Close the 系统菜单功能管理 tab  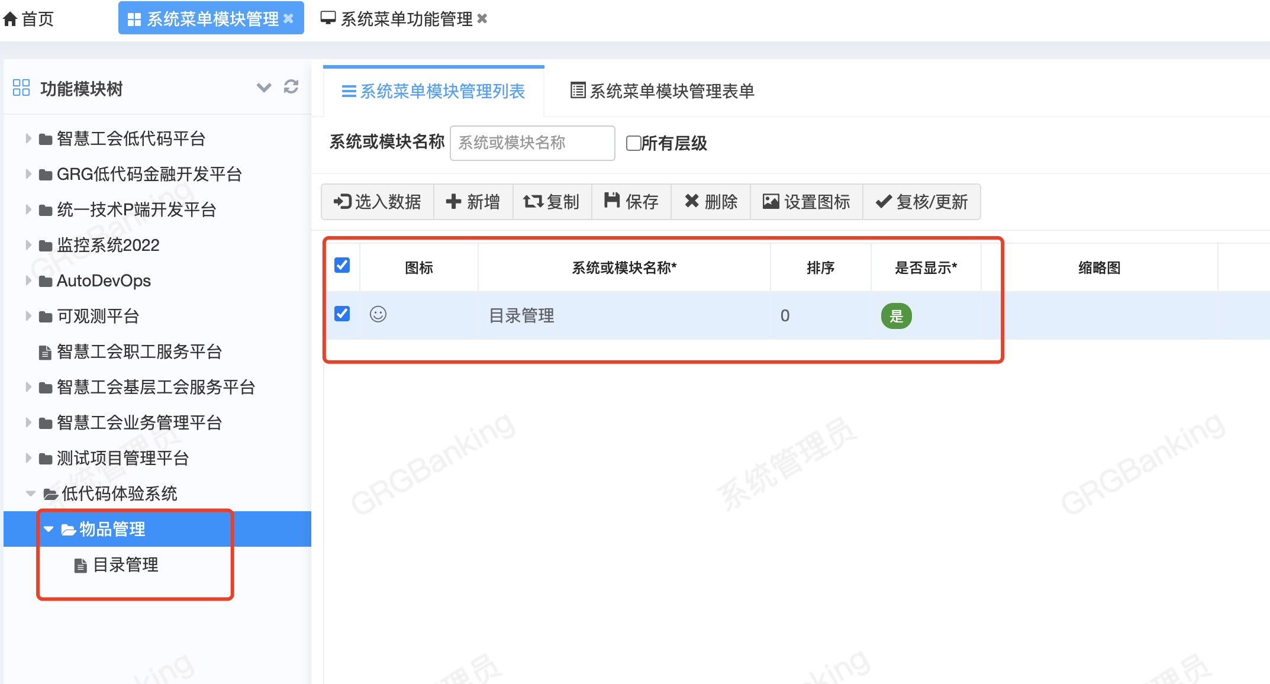pyautogui.click(x=482, y=19)
